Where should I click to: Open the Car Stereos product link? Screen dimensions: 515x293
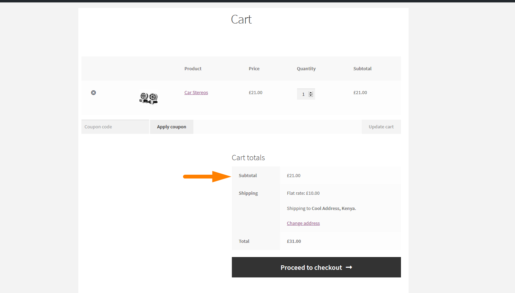point(196,93)
